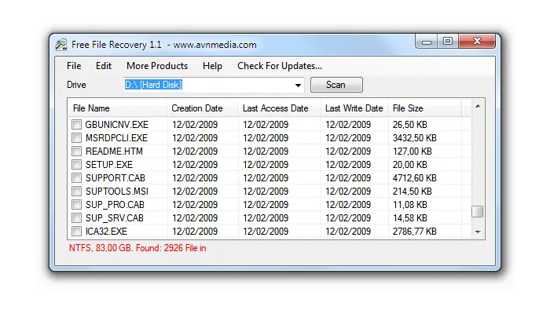Click the Free File Recovery app icon
550x314 pixels.
(x=61, y=45)
